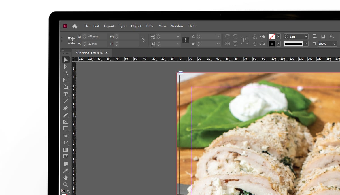The height and width of the screenshot is (195, 340).
Task: Open the Object menu
Action: coord(136,26)
